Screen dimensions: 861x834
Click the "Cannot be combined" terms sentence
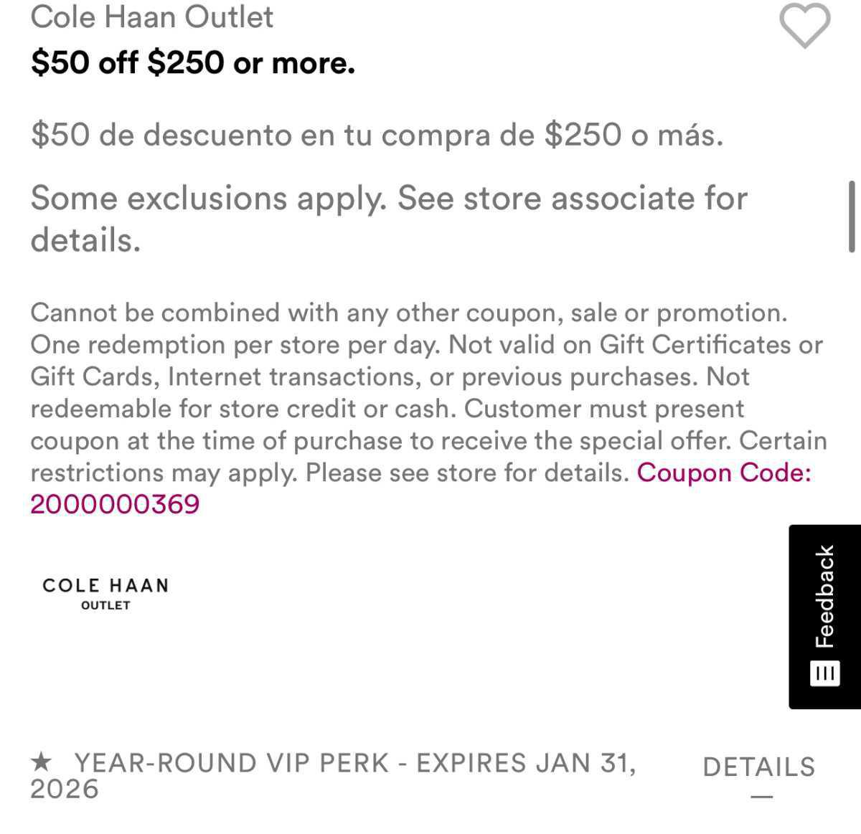(x=409, y=313)
